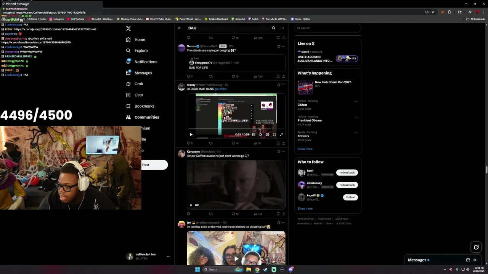The height and width of the screenshot is (274, 488).
Task: Bookmark Frosty's post
Action: click(278, 143)
